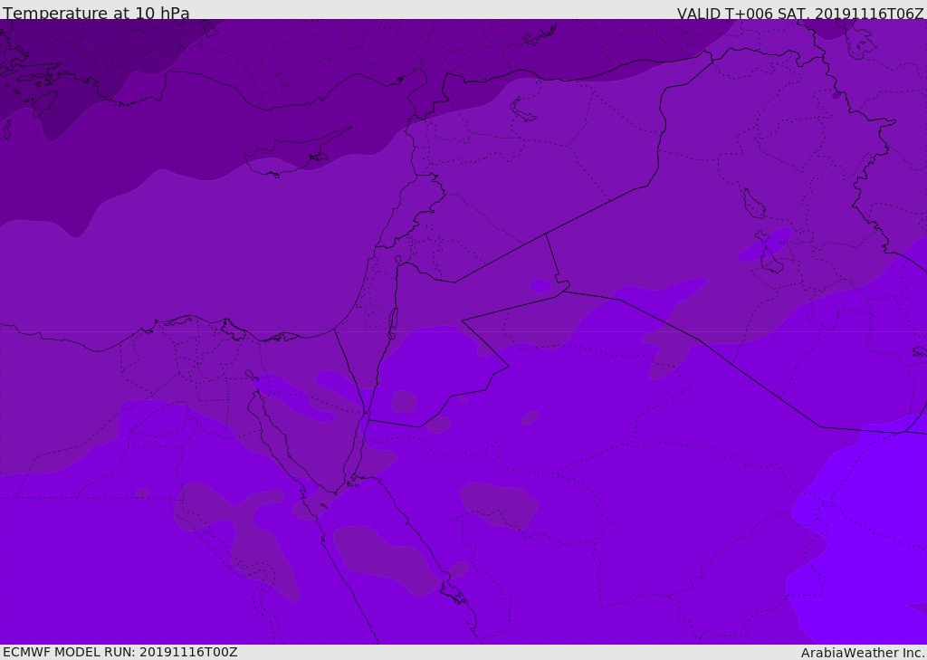
Task: Click the small lake in northern Syria
Action: coord(523,110)
